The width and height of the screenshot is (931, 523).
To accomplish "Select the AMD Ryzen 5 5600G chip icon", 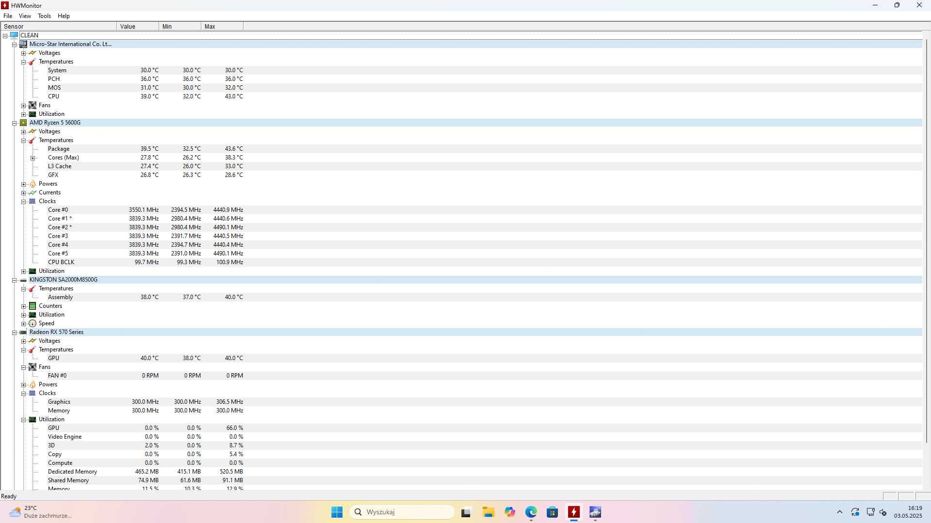I will (x=23, y=123).
